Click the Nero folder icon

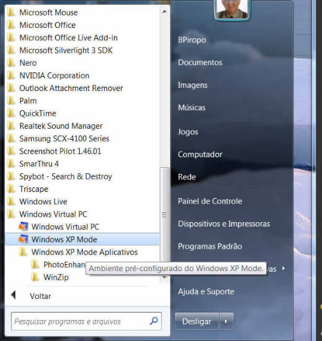point(11,63)
